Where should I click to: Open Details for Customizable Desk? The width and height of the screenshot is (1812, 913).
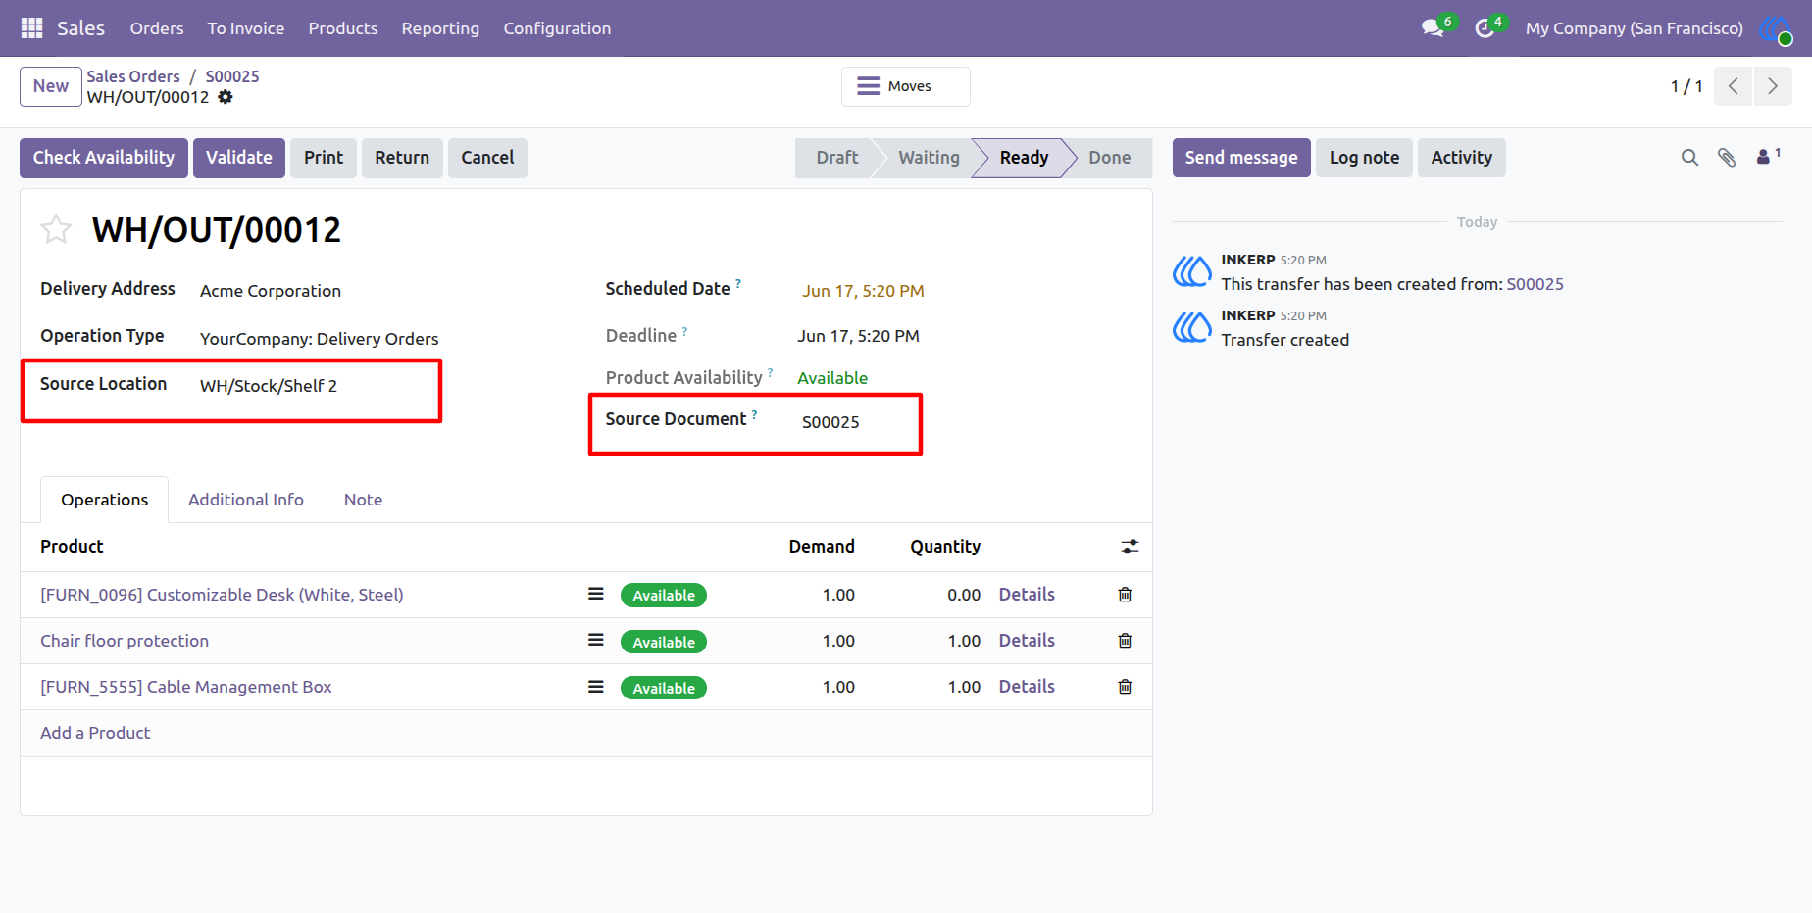(x=1027, y=595)
